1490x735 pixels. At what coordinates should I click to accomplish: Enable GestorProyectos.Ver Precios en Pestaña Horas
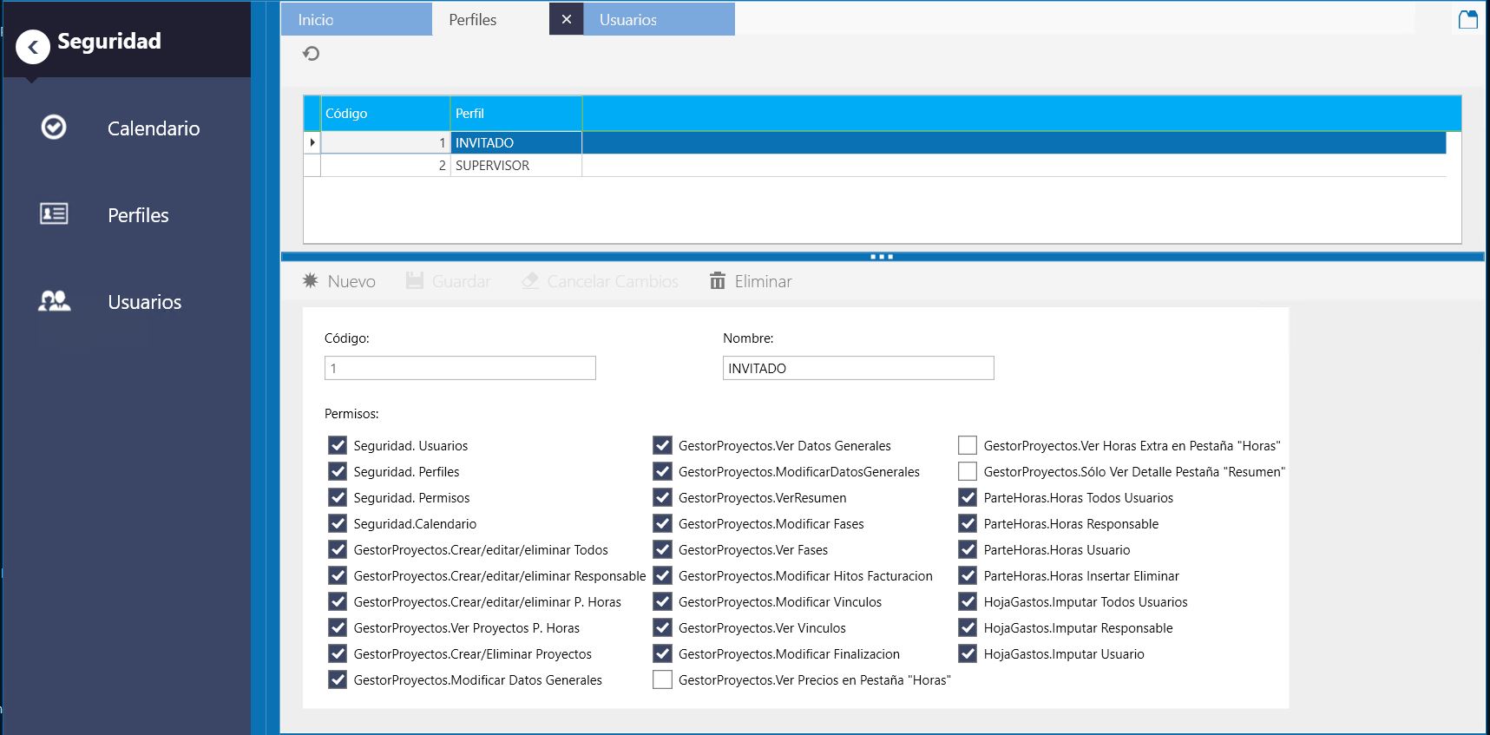662,679
